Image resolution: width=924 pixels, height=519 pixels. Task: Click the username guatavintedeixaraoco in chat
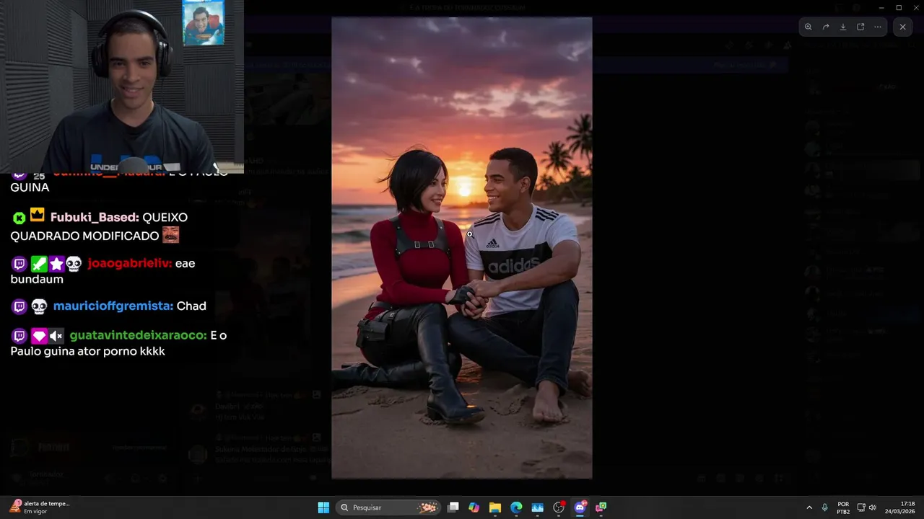click(139, 335)
